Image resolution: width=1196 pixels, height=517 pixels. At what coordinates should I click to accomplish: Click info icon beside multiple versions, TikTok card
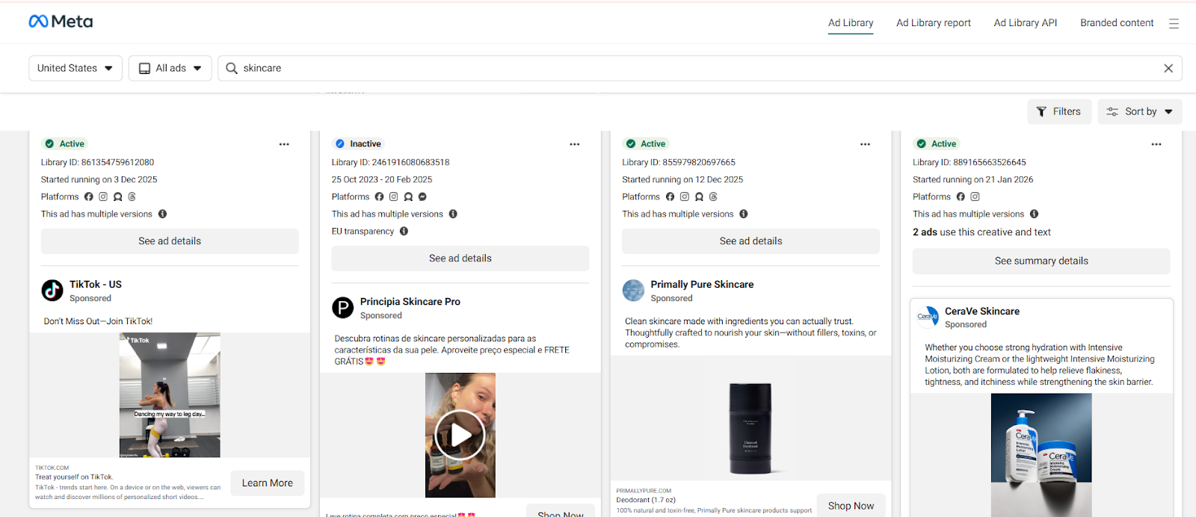[x=162, y=214]
